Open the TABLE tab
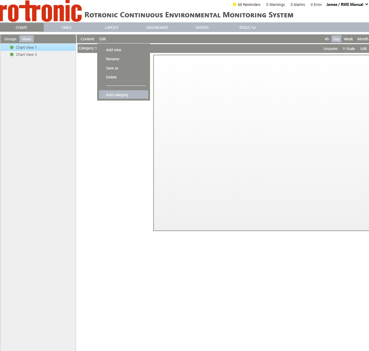 coord(67,27)
